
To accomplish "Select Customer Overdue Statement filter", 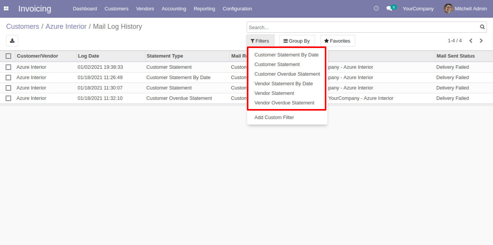I will (287, 74).
